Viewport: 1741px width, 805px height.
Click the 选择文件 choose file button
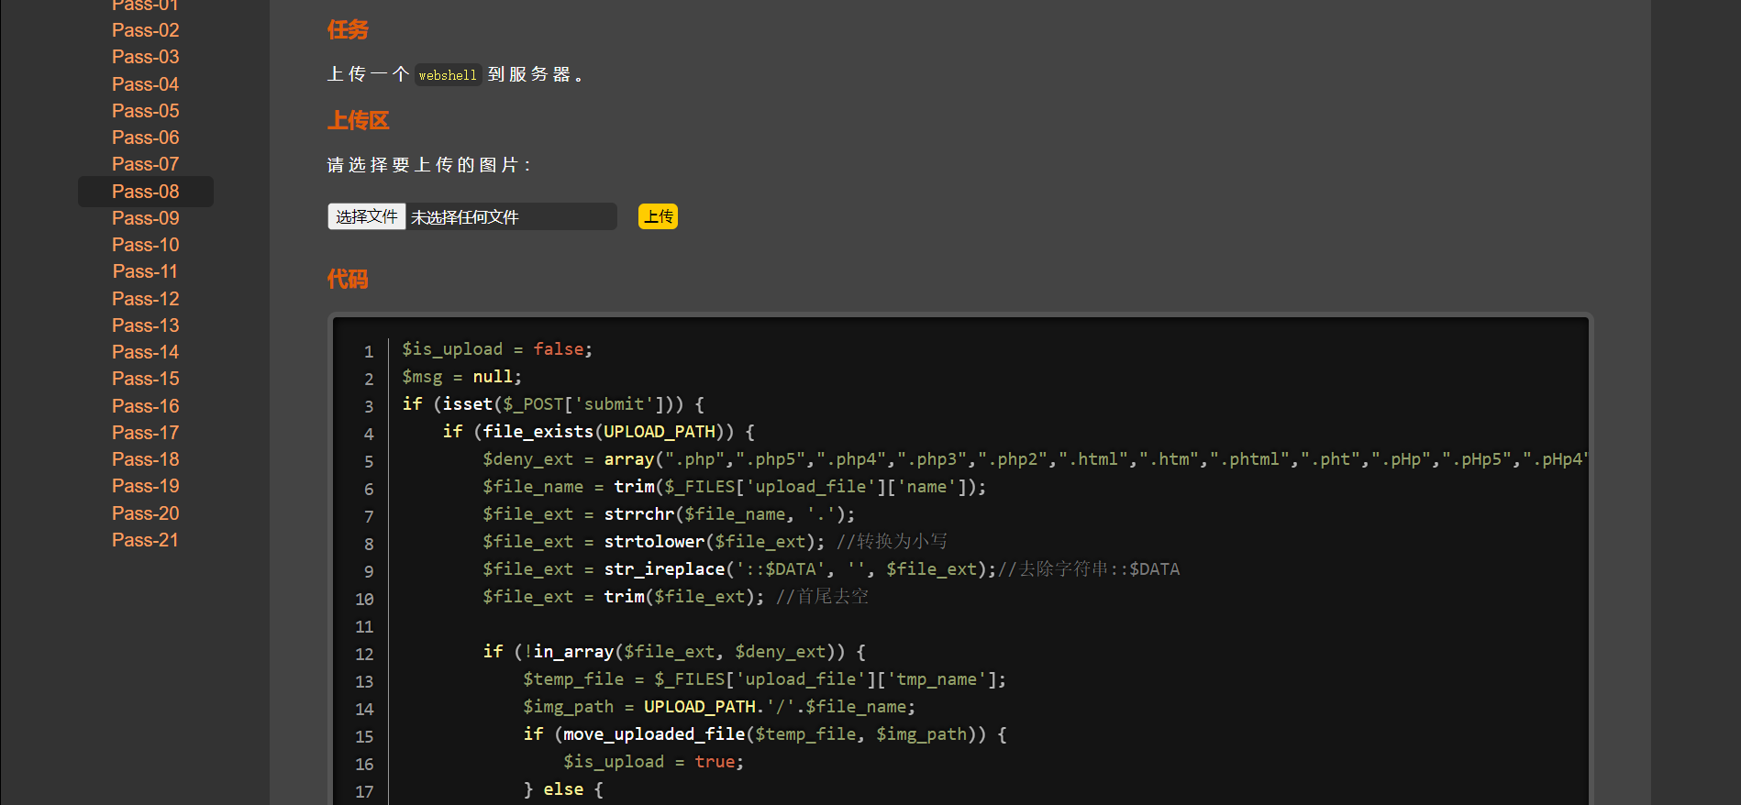coord(366,216)
